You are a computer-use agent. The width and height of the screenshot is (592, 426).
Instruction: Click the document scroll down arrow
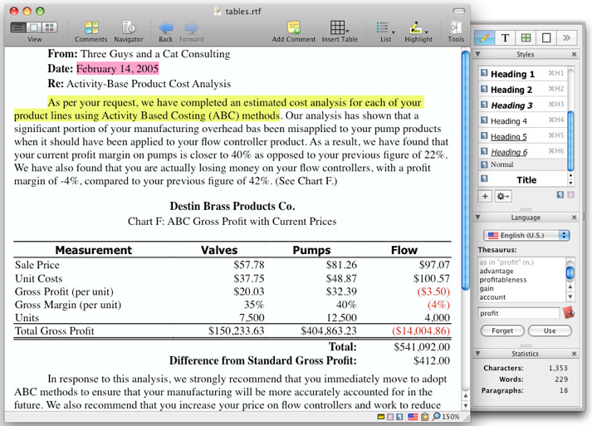[466, 405]
